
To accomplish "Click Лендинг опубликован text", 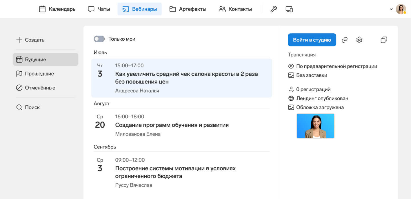I will (x=322, y=99).
